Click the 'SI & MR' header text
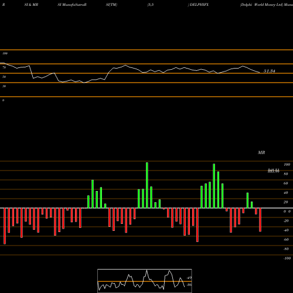The image size is (293, 293). [31, 5]
